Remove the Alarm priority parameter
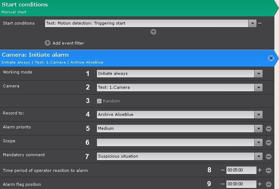Image resolution: width=279 pixels, height=189 pixels. [x=269, y=129]
